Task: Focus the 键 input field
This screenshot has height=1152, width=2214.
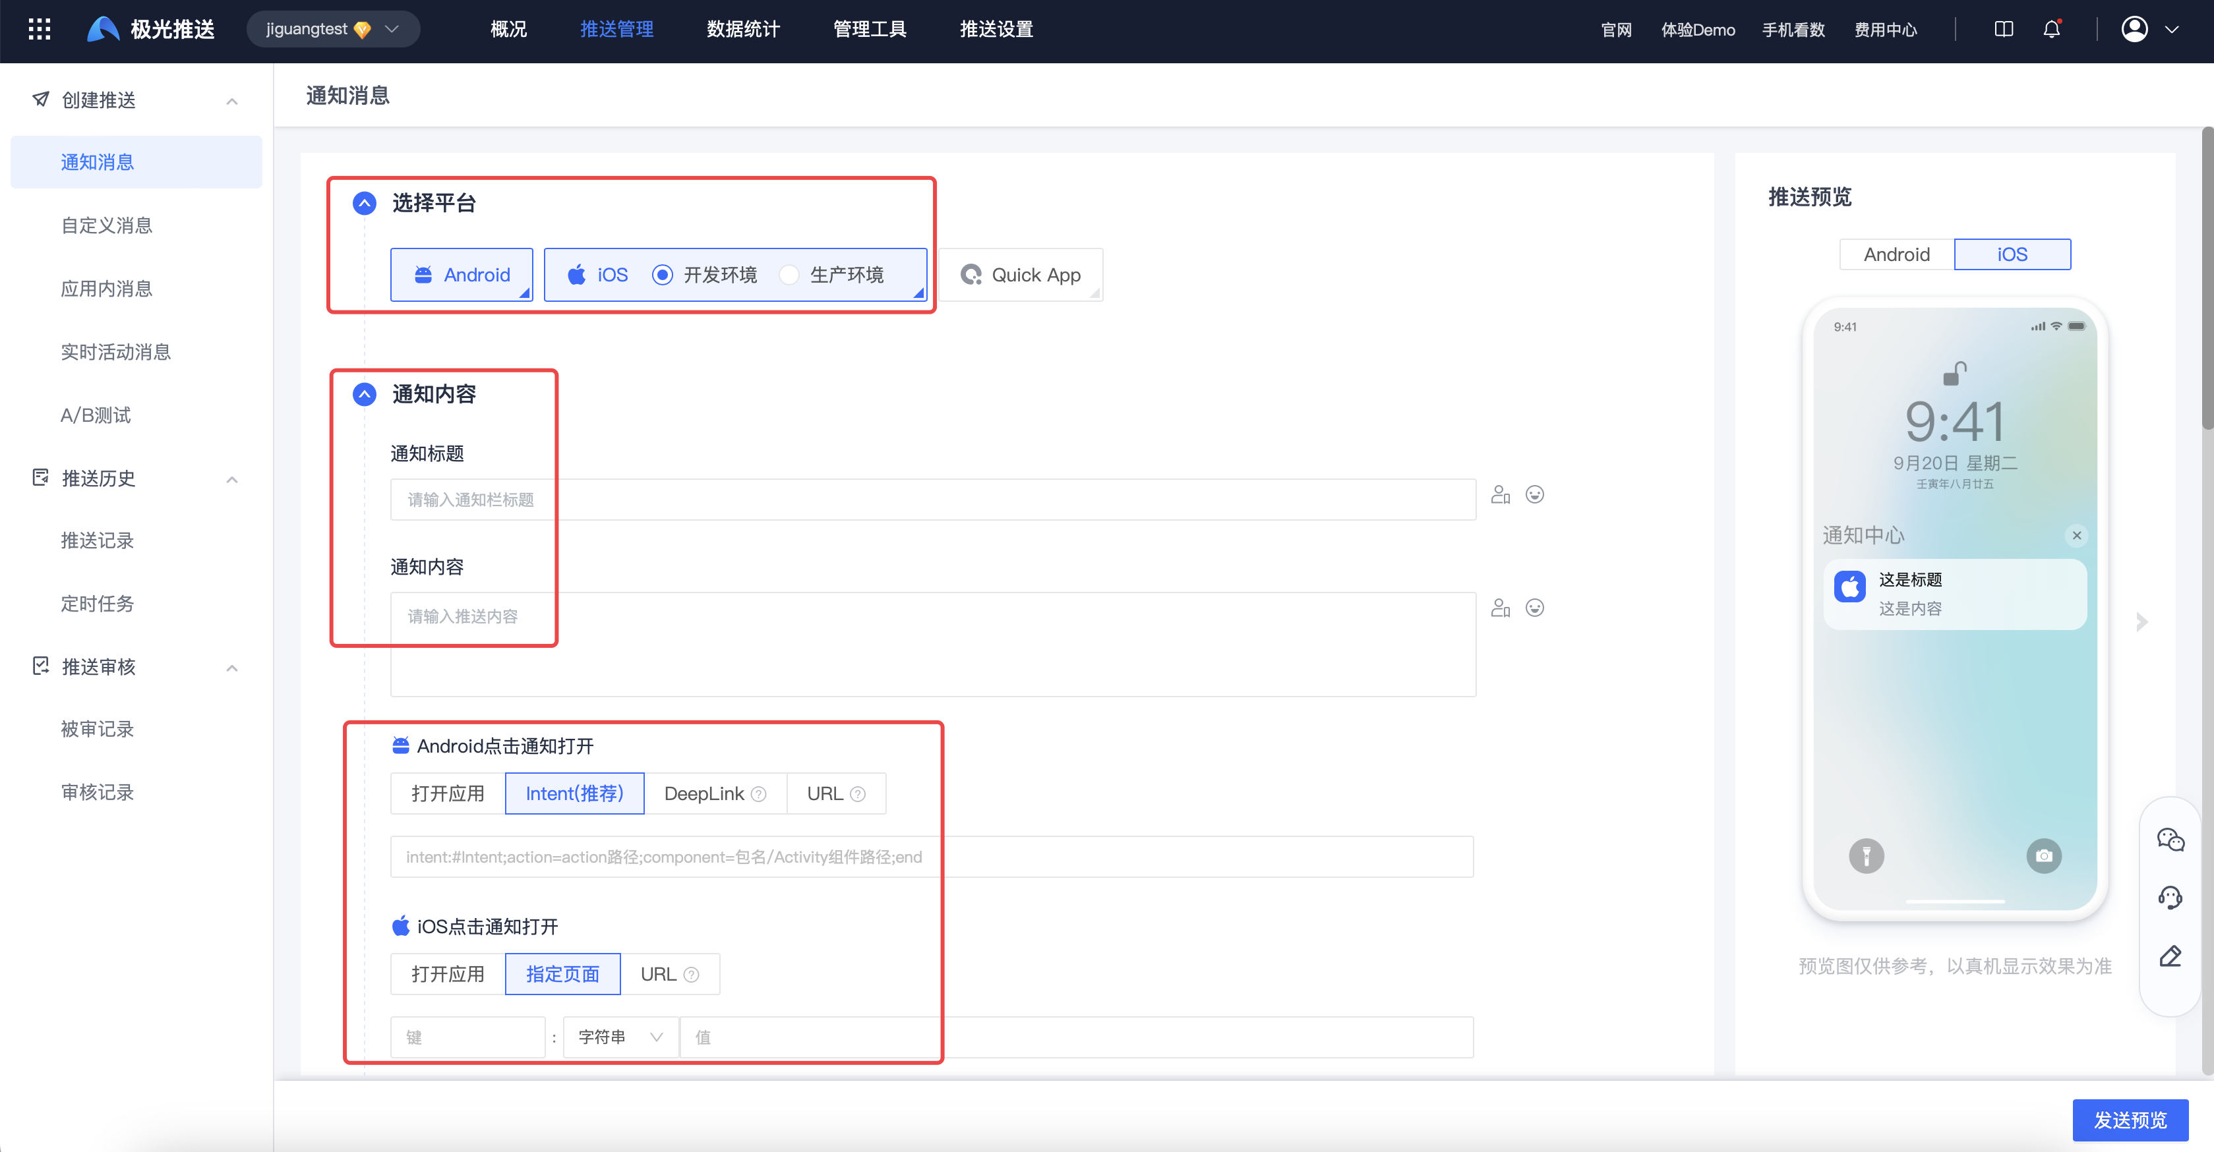Action: 467,1038
